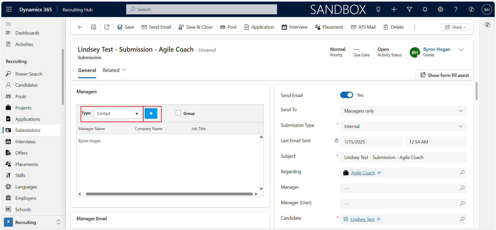The height and width of the screenshot is (230, 496).
Task: Delete the submission record
Action: (393, 27)
